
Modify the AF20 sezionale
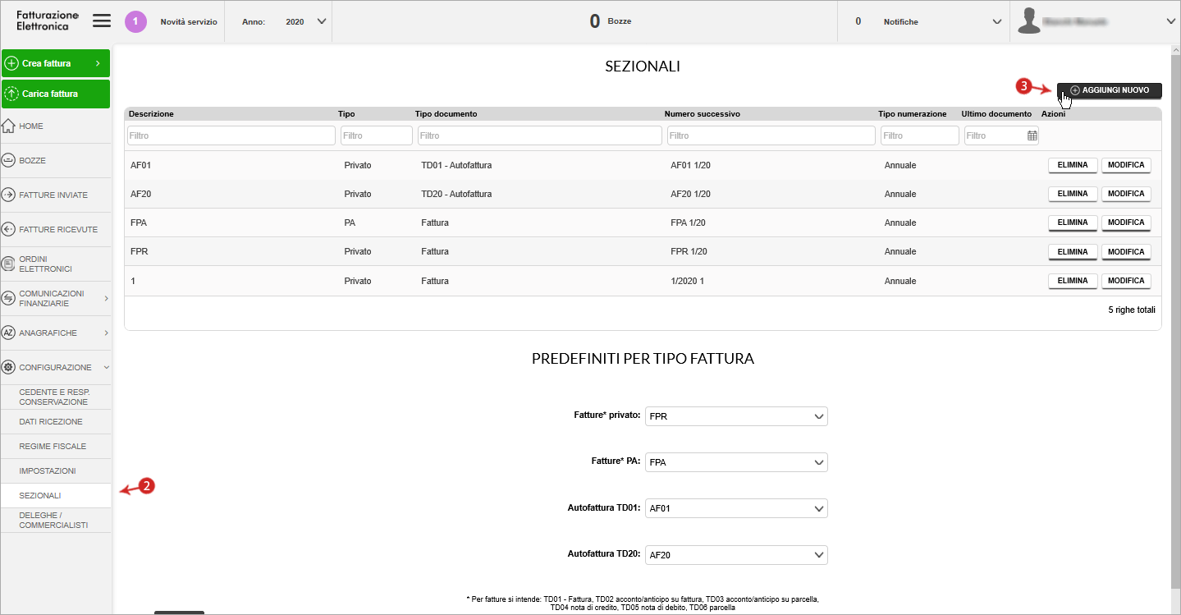coord(1126,194)
